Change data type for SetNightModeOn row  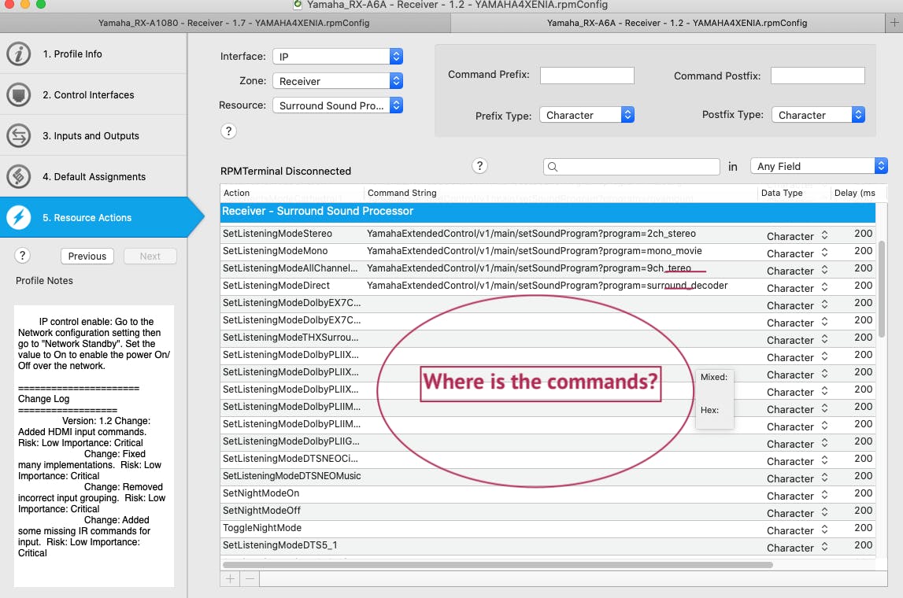coord(798,496)
